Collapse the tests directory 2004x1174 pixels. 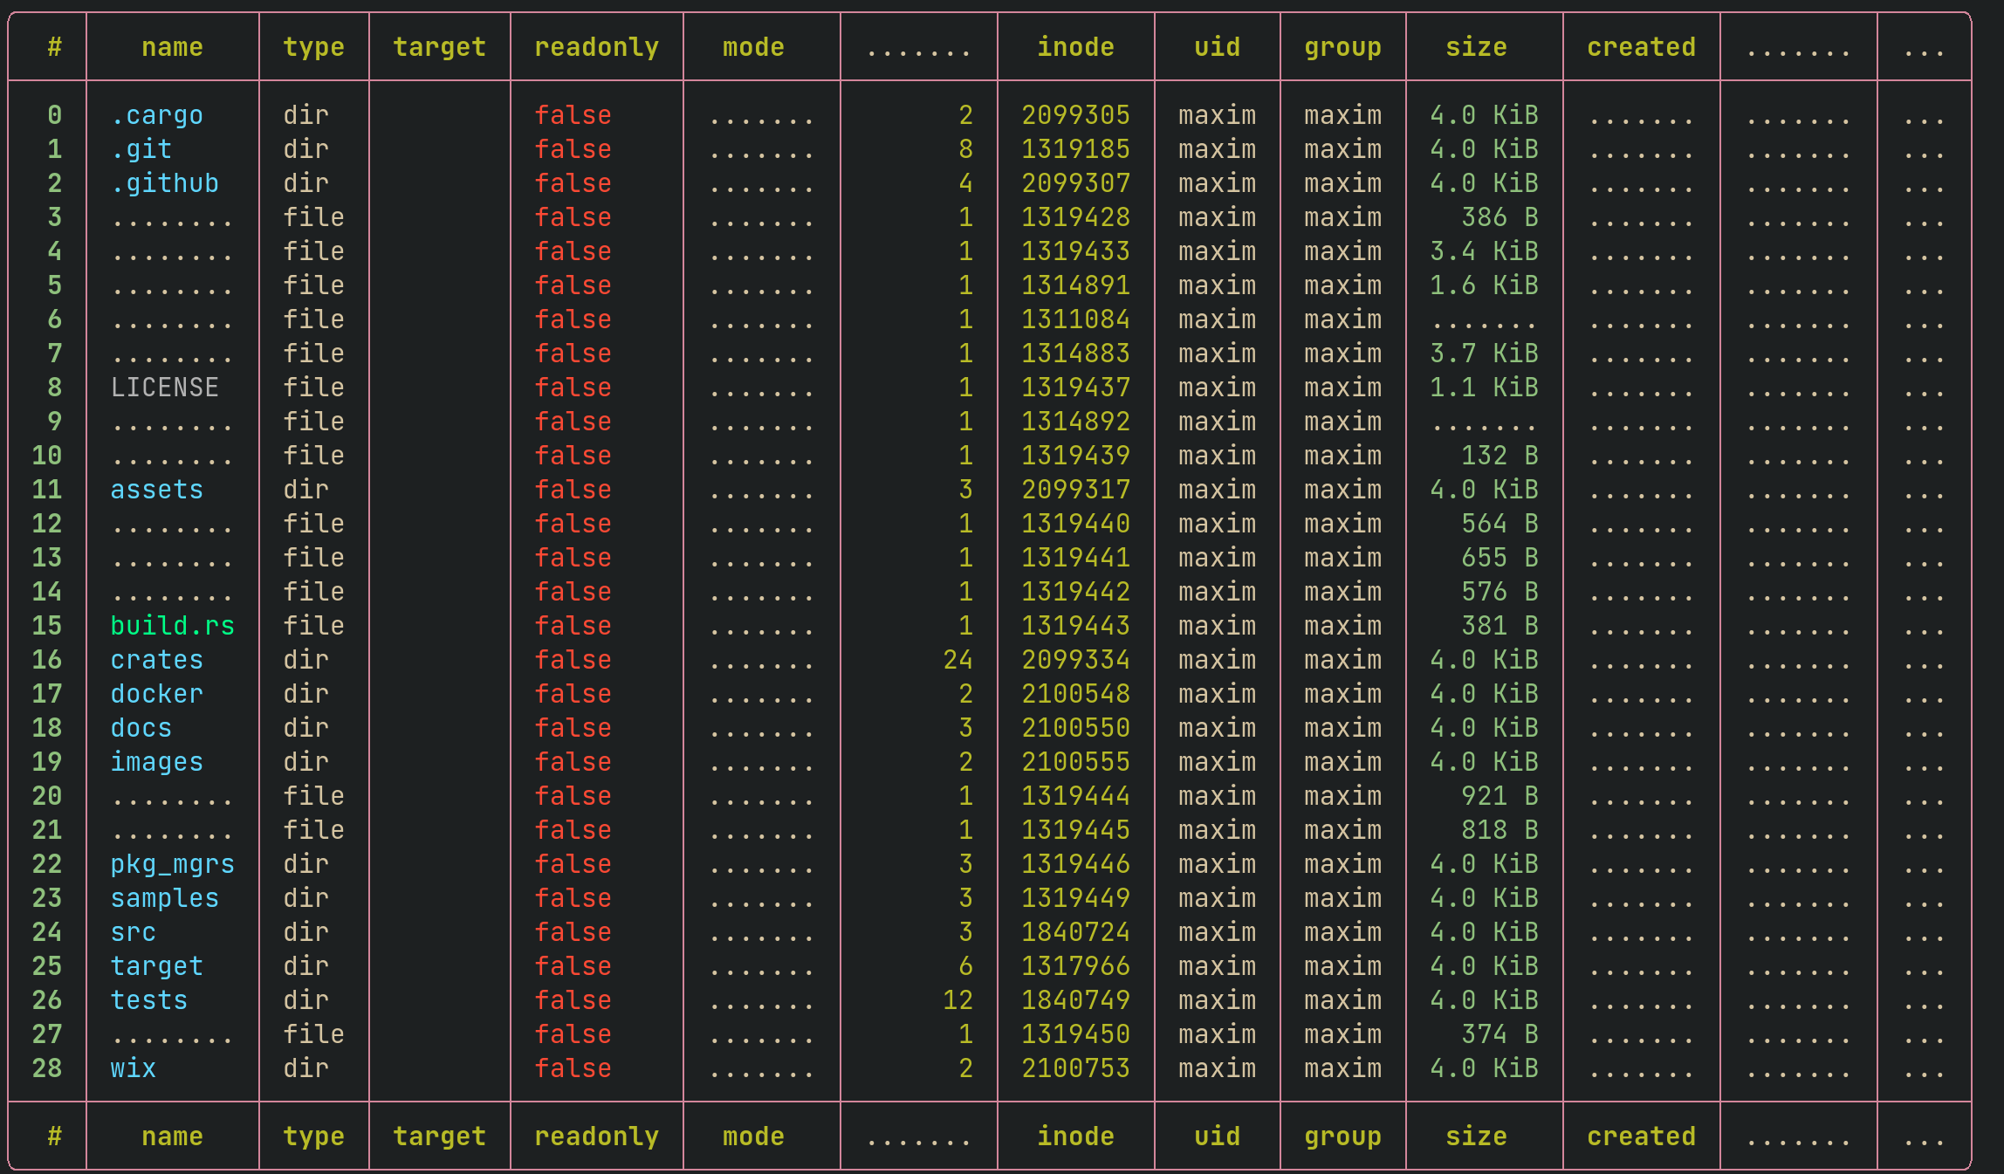point(149,999)
